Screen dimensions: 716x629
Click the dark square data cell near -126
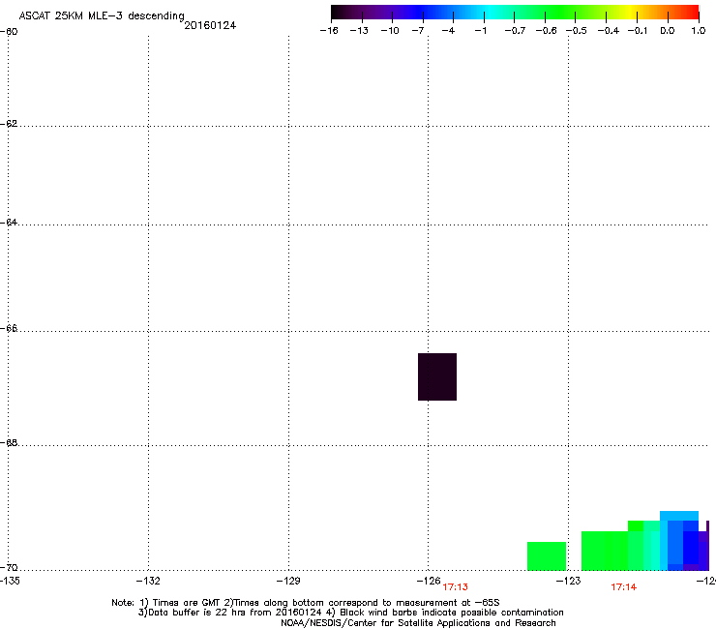(x=437, y=376)
